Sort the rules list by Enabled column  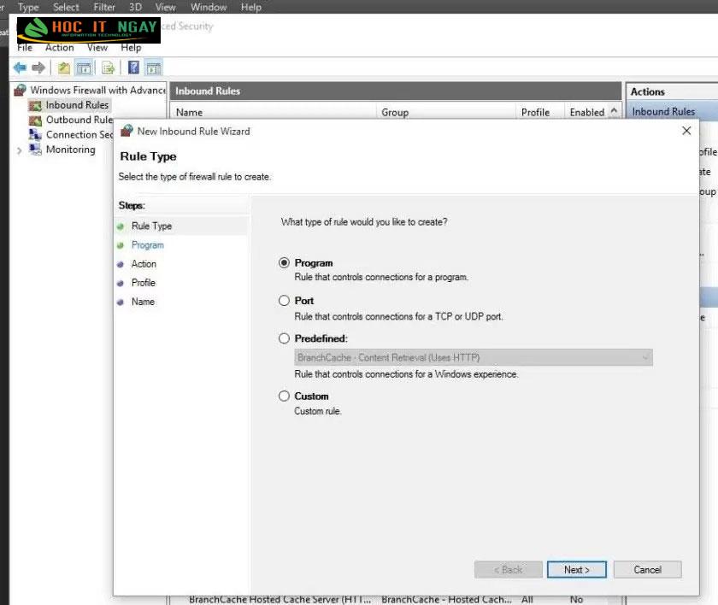587,112
